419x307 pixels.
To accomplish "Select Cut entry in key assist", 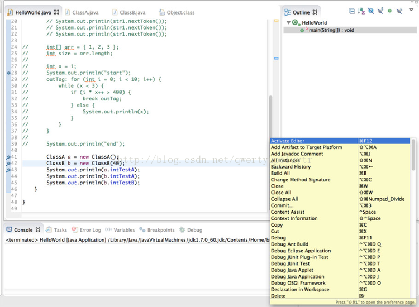I will click(x=340, y=231).
